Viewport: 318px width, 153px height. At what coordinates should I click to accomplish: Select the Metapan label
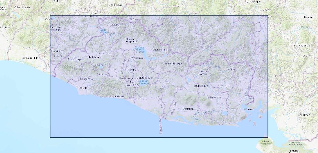115,25
